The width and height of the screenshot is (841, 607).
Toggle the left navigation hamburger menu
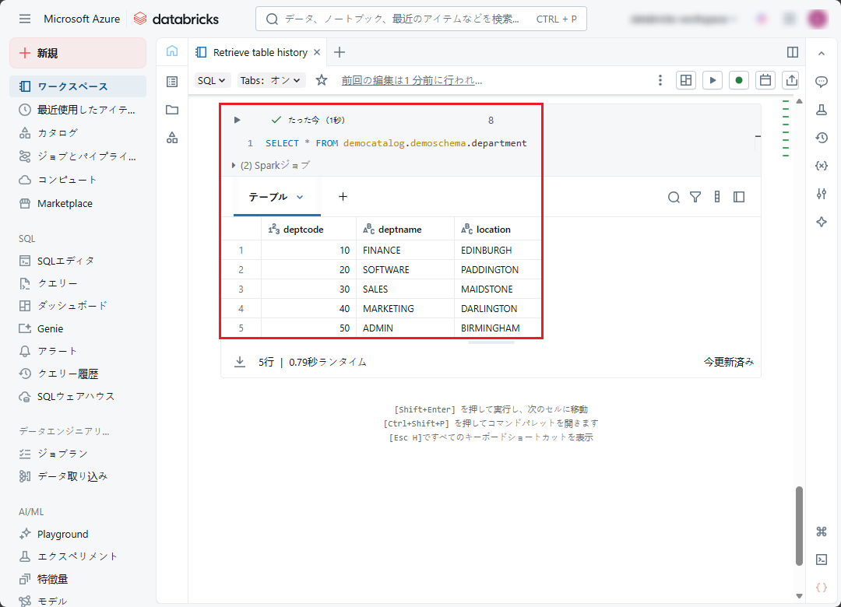point(25,19)
